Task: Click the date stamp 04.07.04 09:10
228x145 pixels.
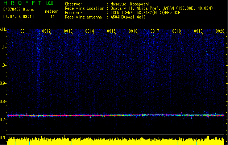Action: (18, 17)
